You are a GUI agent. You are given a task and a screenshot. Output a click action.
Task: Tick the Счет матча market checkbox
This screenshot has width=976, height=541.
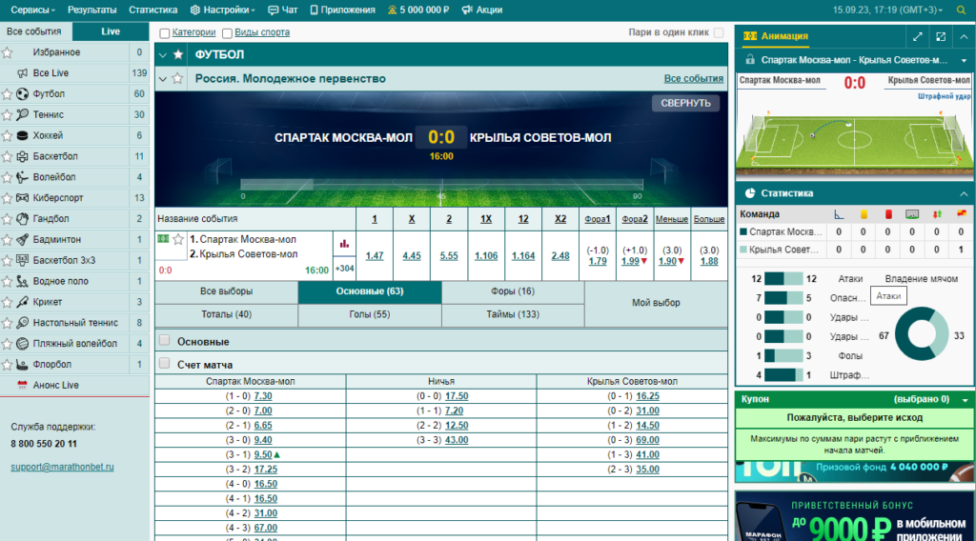(164, 363)
